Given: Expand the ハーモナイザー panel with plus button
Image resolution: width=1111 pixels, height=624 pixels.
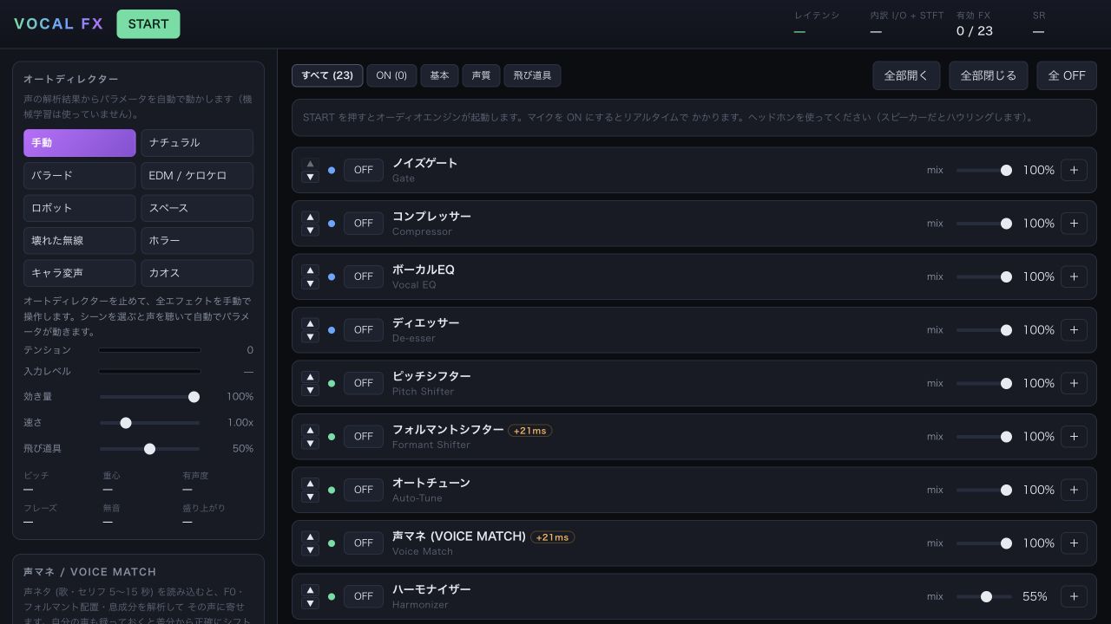Looking at the screenshot, I should 1074,596.
